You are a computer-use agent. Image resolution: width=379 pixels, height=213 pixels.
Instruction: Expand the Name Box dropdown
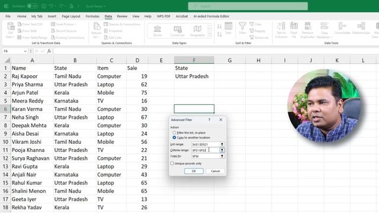(25, 51)
